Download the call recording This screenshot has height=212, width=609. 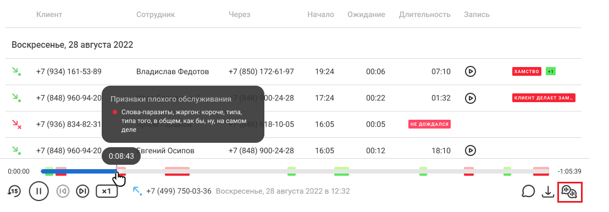547,191
